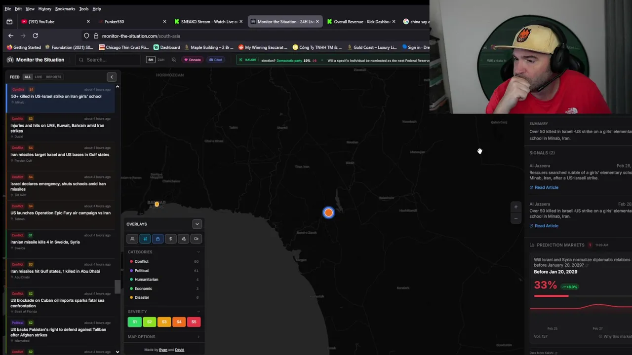
Task: Switch feed to ALL tab
Action: [x=28, y=77]
